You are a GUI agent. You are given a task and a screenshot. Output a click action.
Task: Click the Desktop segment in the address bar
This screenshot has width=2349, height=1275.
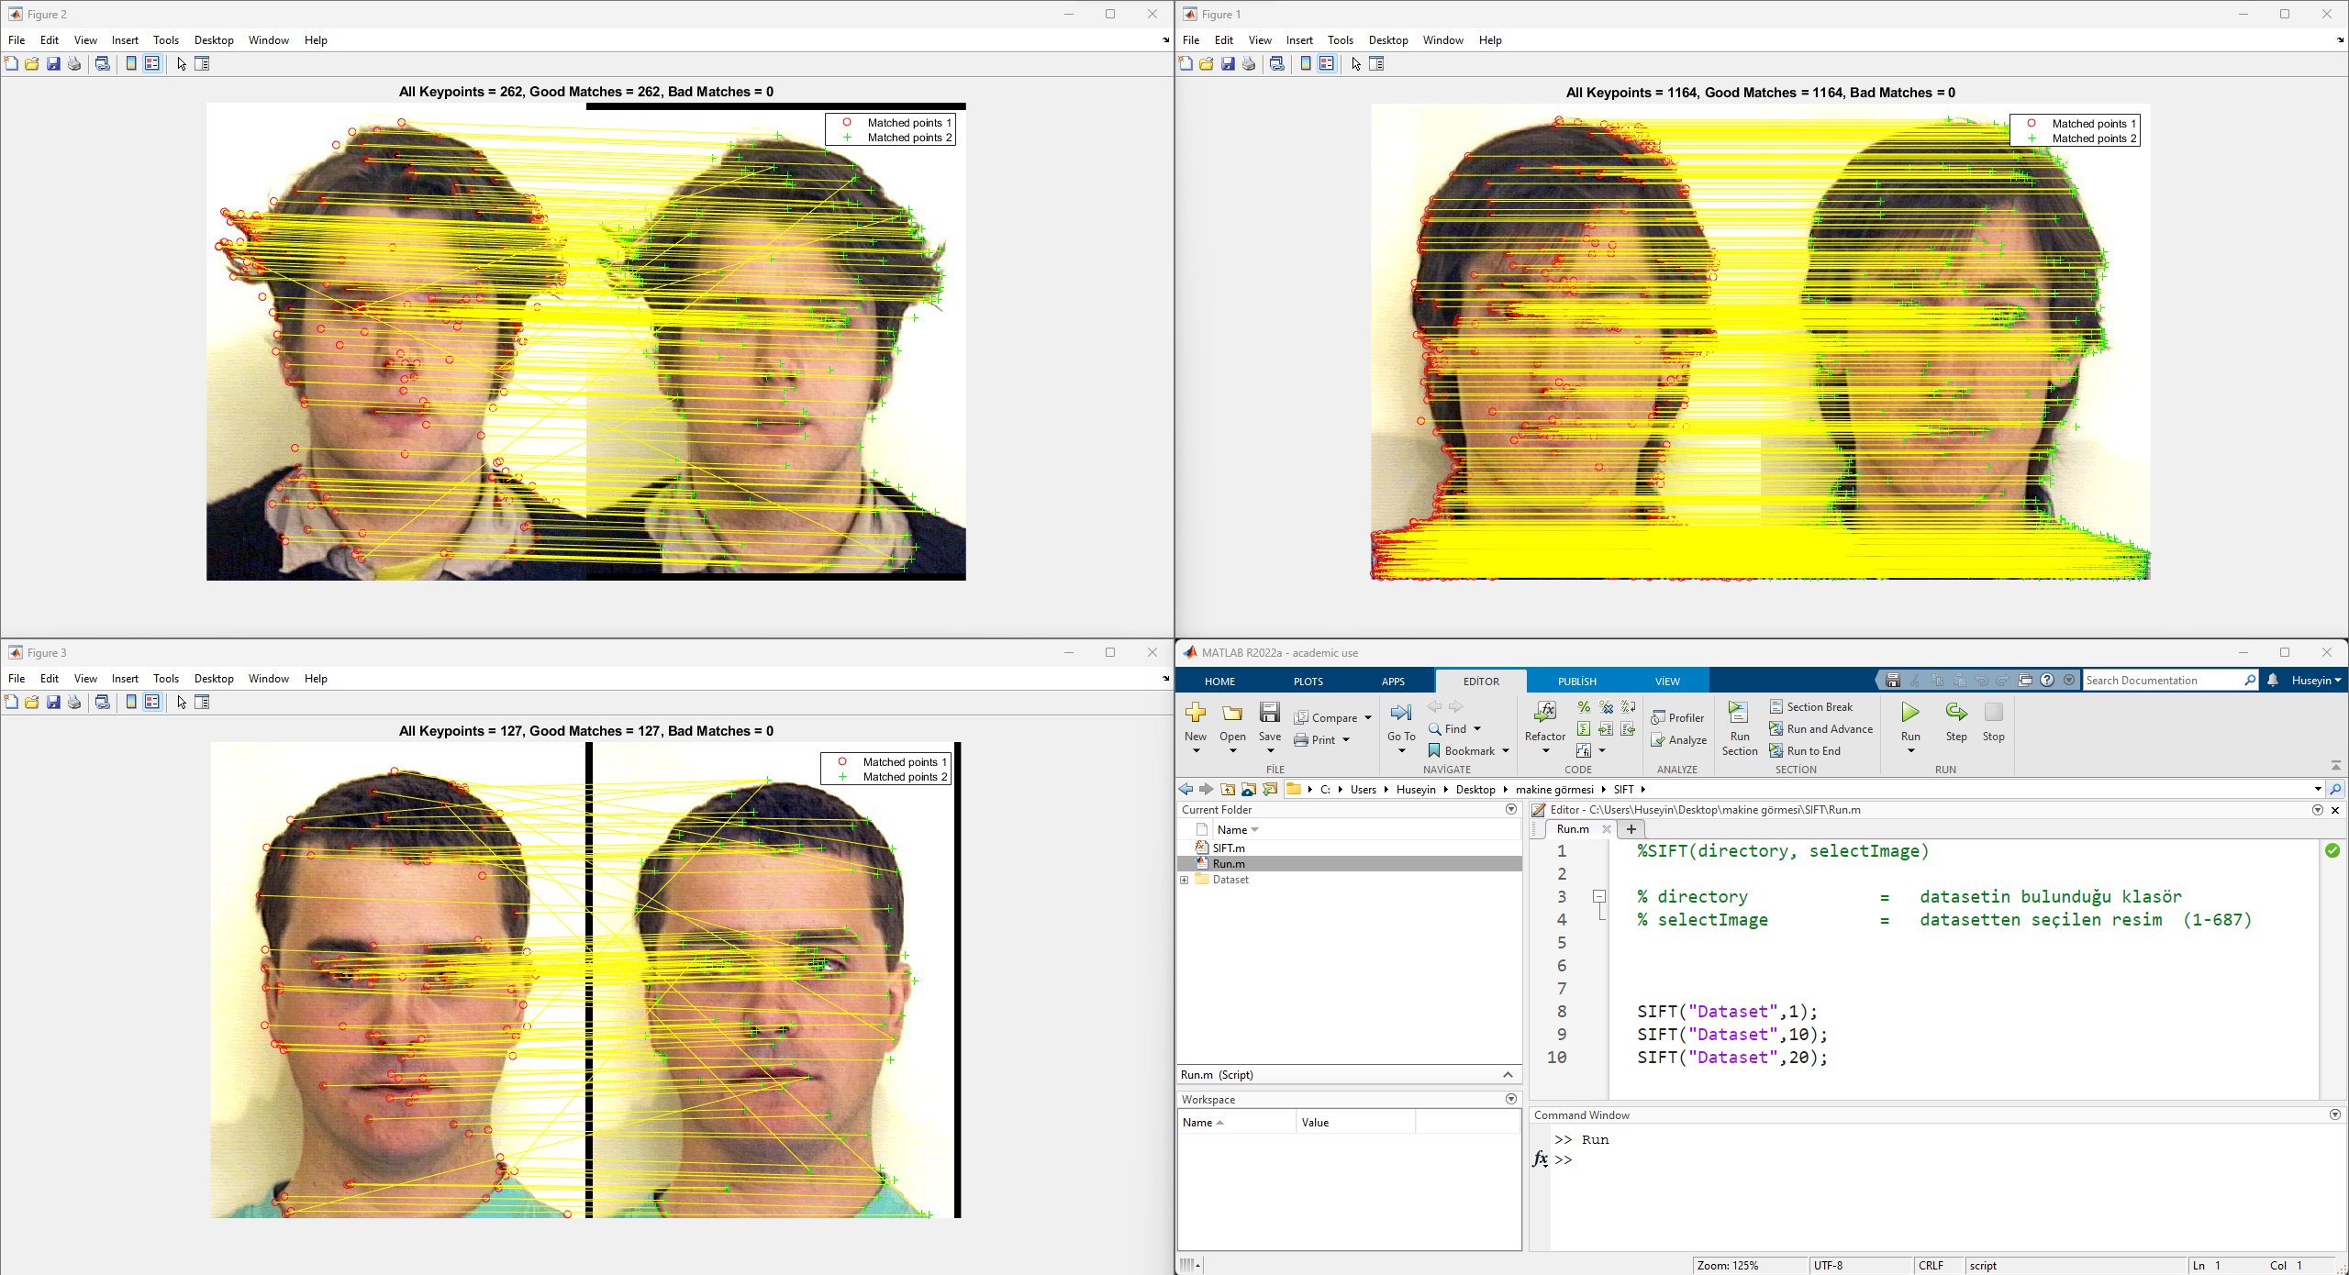pos(1475,790)
